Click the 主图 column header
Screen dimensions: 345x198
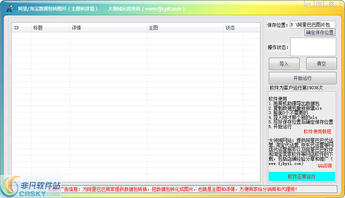(185, 28)
